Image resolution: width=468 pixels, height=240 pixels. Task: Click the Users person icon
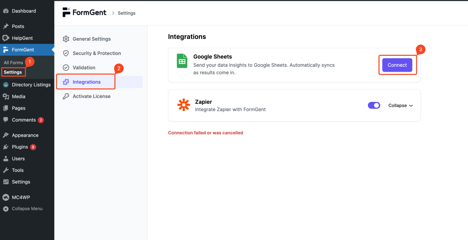tap(5, 159)
